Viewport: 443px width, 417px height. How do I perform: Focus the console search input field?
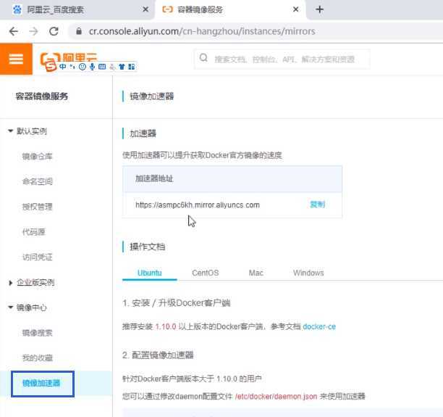(x=282, y=59)
